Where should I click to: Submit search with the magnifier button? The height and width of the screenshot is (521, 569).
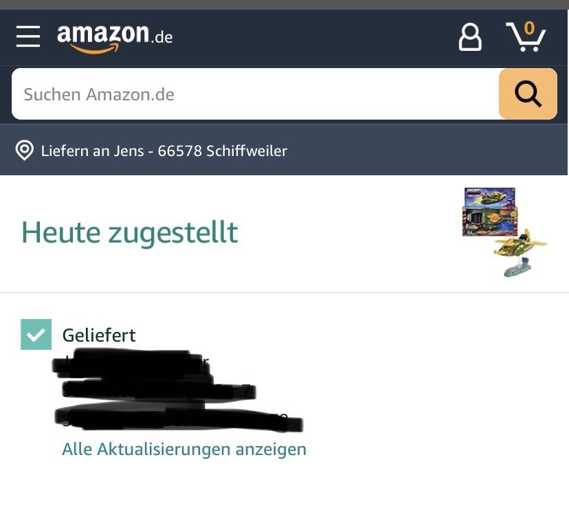click(x=528, y=94)
